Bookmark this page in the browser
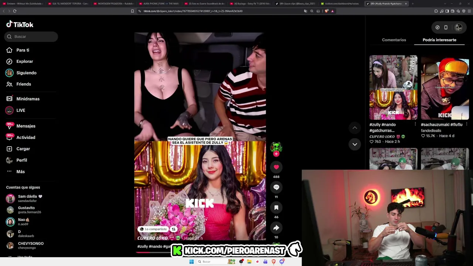The width and height of the screenshot is (473, 266). click(x=132, y=11)
